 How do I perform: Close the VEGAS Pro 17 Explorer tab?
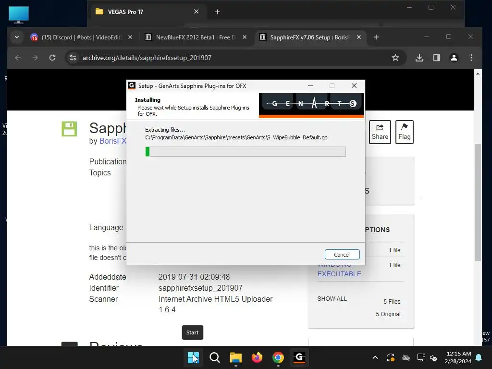click(197, 12)
